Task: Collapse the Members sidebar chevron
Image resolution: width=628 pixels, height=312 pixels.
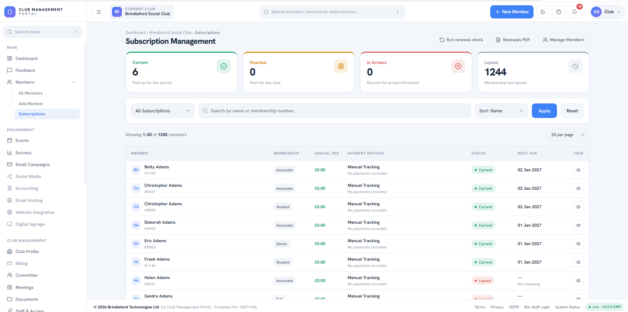Action: [x=74, y=82]
